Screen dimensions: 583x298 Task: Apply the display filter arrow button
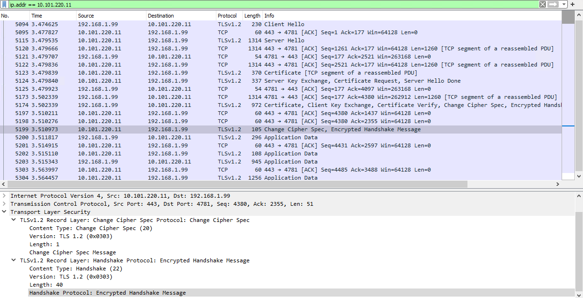(553, 4)
